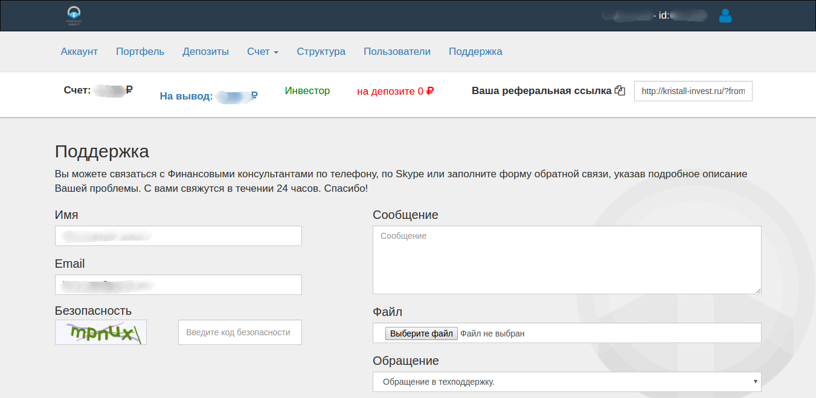Image resolution: width=816 pixels, height=398 pixels.
Task: Click inside the Сообщение textarea
Action: coord(567,260)
